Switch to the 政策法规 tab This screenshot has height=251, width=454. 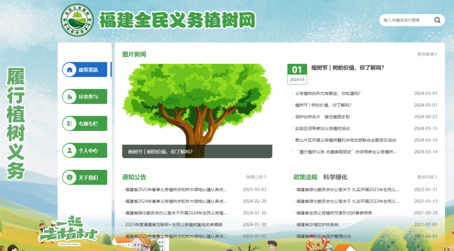pos(305,177)
